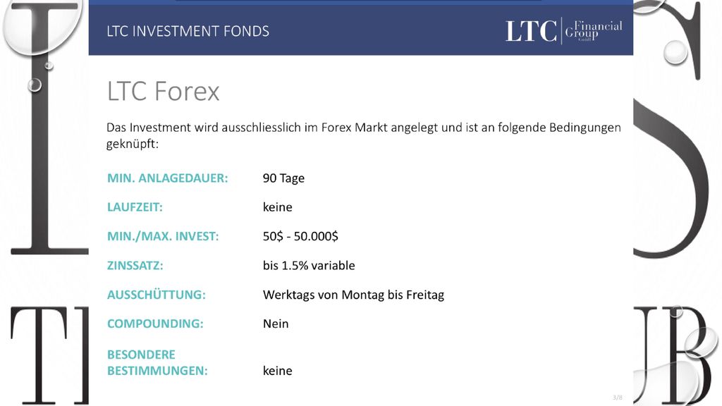Click the BESONDERE BESTIMMUNGEN label
Image resolution: width=722 pixels, height=406 pixels.
(x=157, y=363)
